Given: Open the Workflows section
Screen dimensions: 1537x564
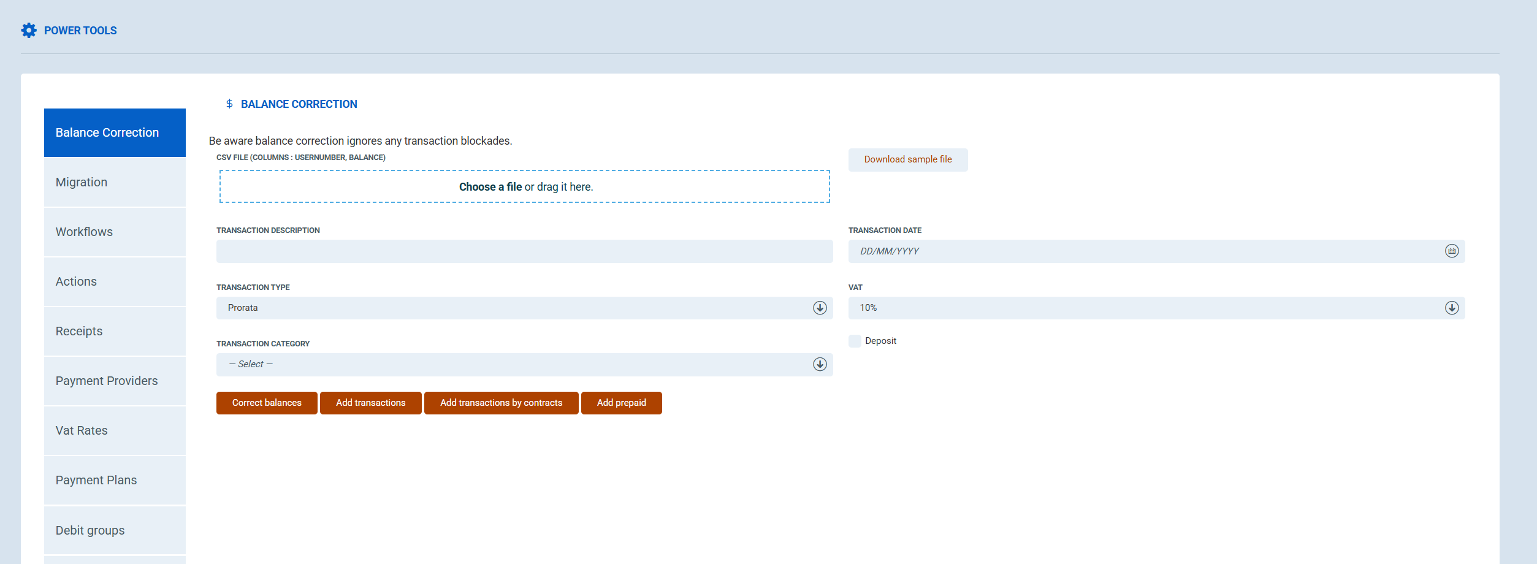Looking at the screenshot, I should [115, 232].
